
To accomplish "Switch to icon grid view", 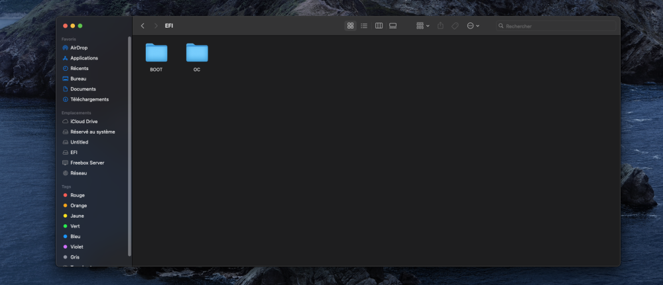I will [350, 26].
